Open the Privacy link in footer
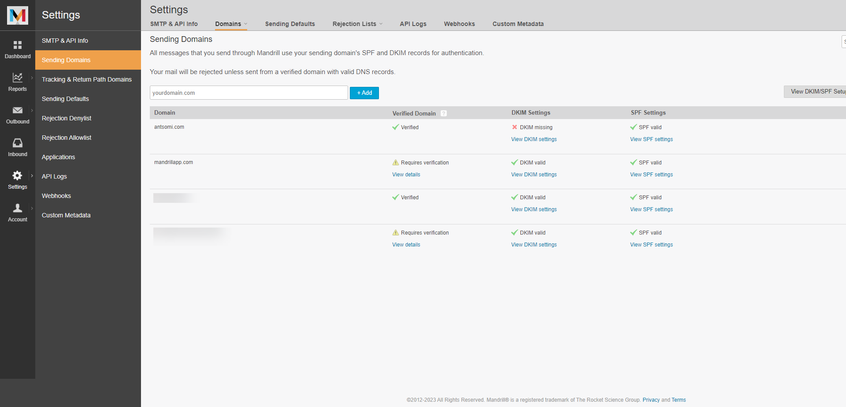 tap(651, 400)
